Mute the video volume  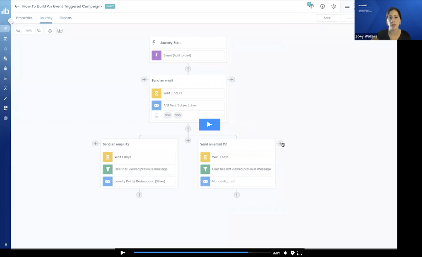[285, 252]
